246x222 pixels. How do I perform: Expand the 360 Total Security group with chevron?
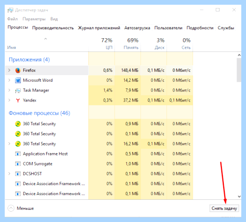tap(9, 144)
